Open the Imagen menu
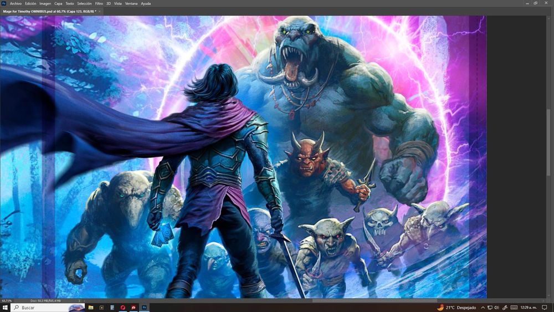Screen dimensions: 554x312 coord(45,3)
